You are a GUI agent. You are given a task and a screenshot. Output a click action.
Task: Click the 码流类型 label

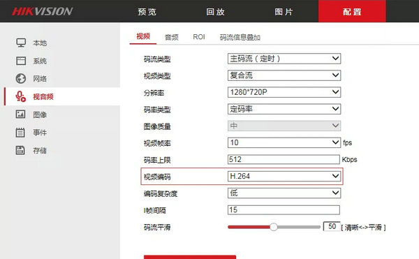click(x=157, y=59)
